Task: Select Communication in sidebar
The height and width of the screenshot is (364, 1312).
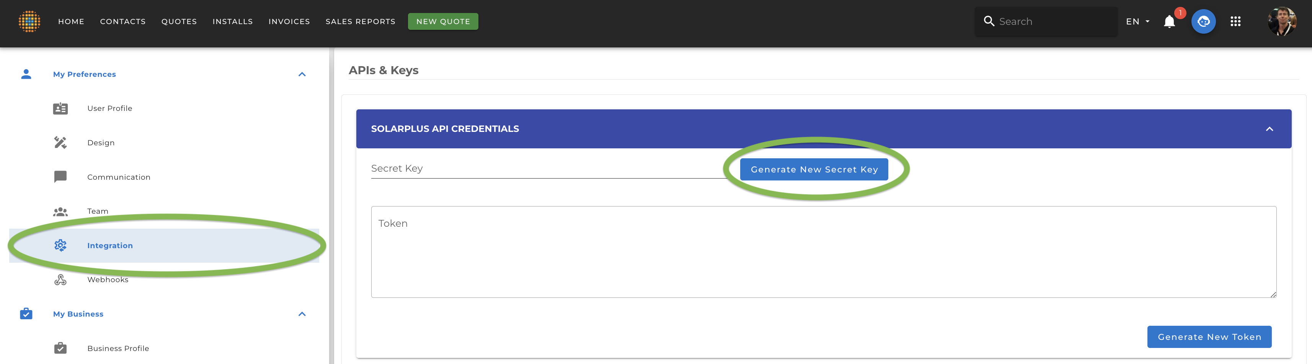Action: (x=164, y=177)
